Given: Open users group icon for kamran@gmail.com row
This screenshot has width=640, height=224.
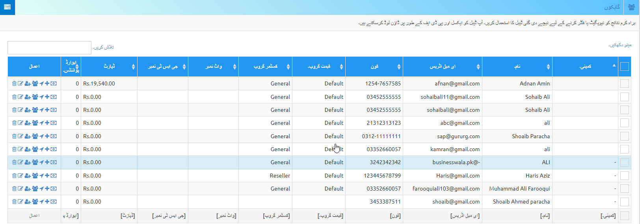Looking at the screenshot, I should pos(35,149).
